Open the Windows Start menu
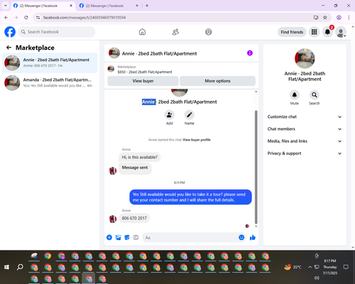Viewport: 355px width, 284px height. 6,267
